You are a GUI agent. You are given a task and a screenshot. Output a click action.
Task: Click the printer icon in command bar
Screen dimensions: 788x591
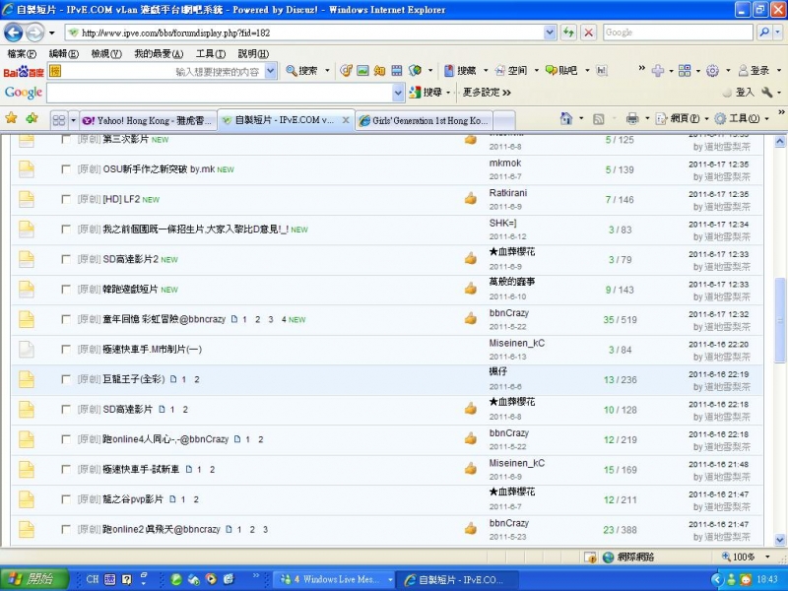632,118
